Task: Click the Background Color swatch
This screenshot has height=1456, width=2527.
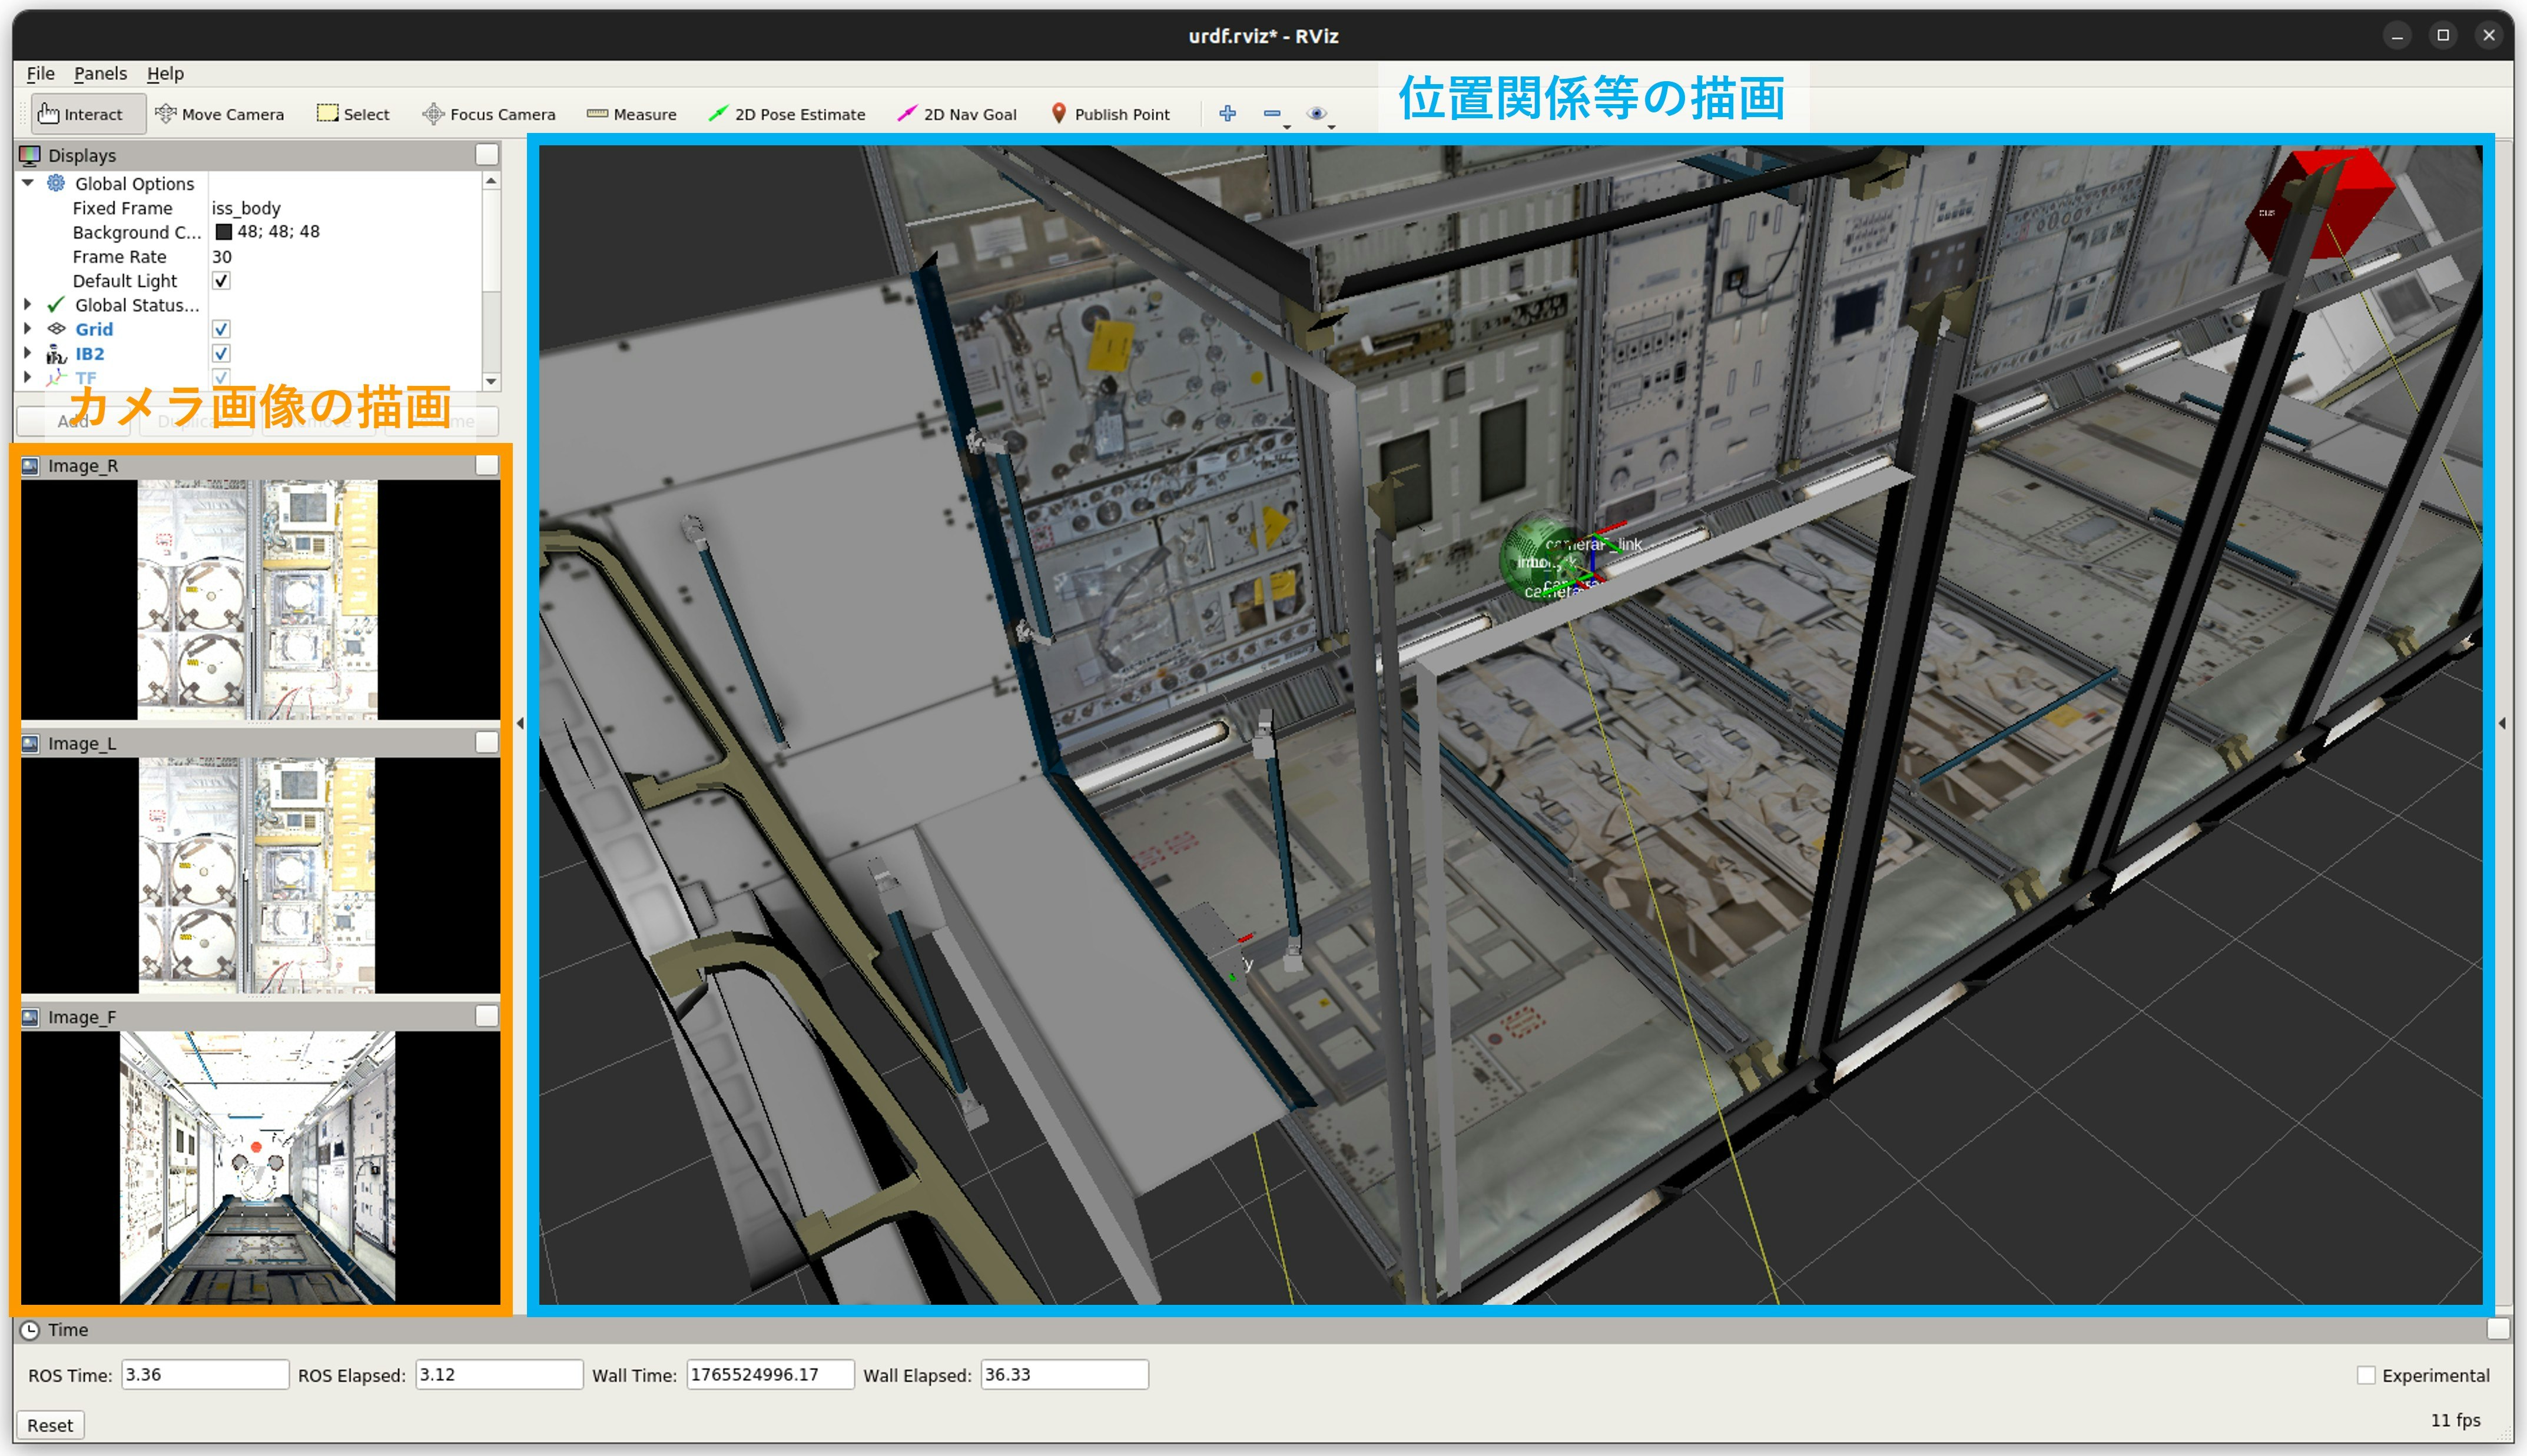Action: (224, 232)
